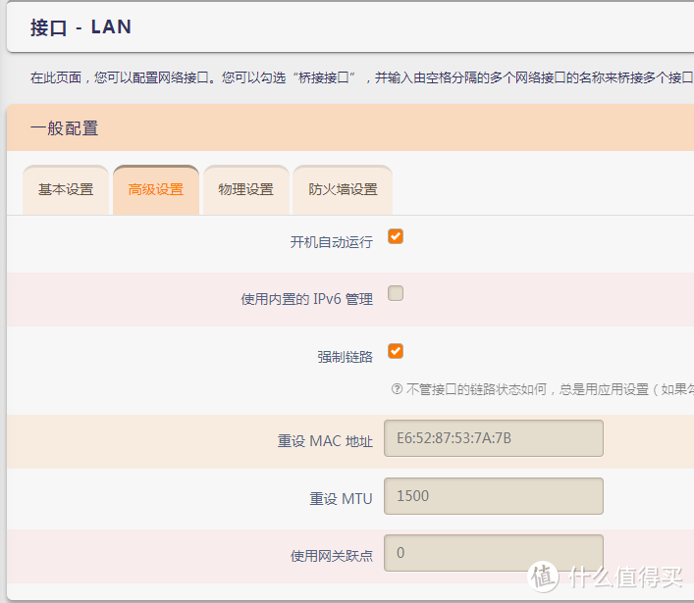694x603 pixels.
Task: Open the 防火墙设置 tab
Action: [x=343, y=190]
